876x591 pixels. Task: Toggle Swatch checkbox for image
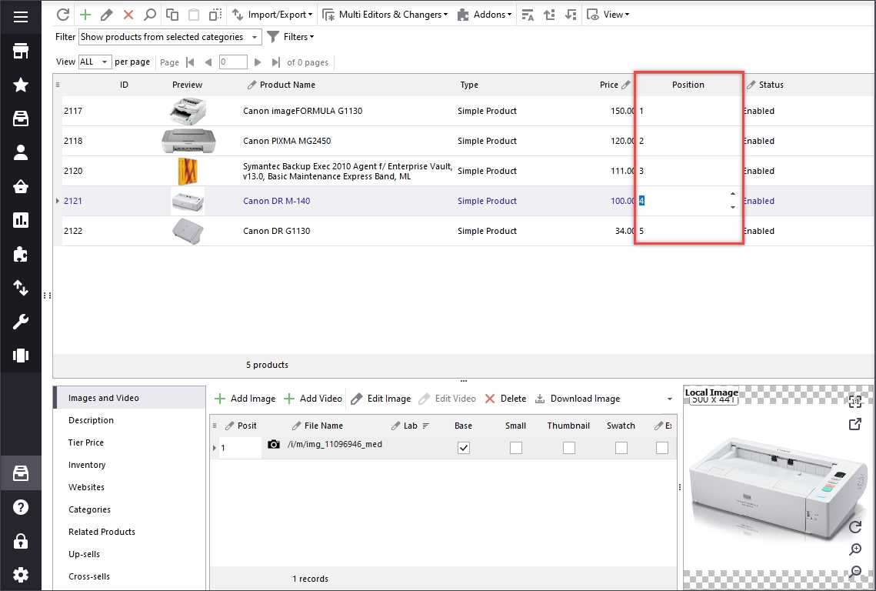pyautogui.click(x=621, y=448)
